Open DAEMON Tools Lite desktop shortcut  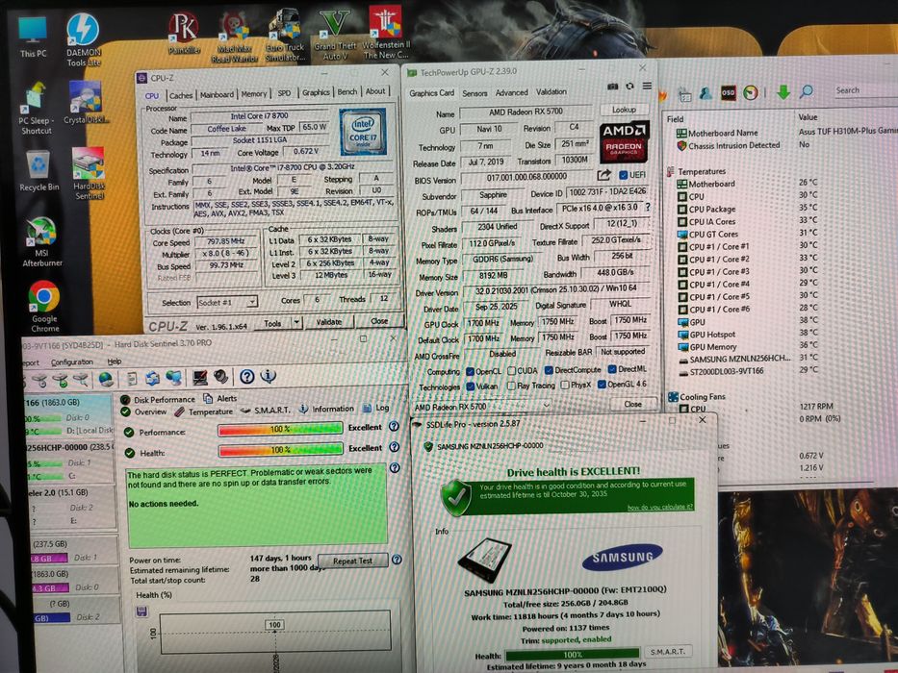pos(83,38)
